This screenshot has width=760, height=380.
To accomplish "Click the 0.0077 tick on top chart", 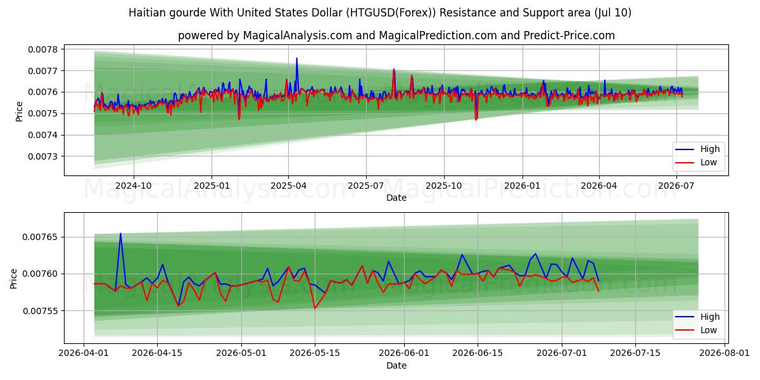I will [43, 71].
